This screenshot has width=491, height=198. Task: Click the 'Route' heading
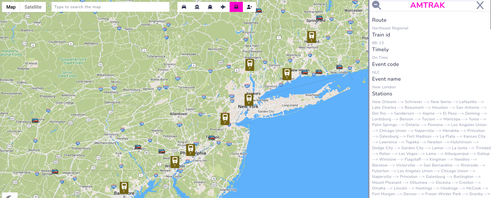(x=379, y=20)
